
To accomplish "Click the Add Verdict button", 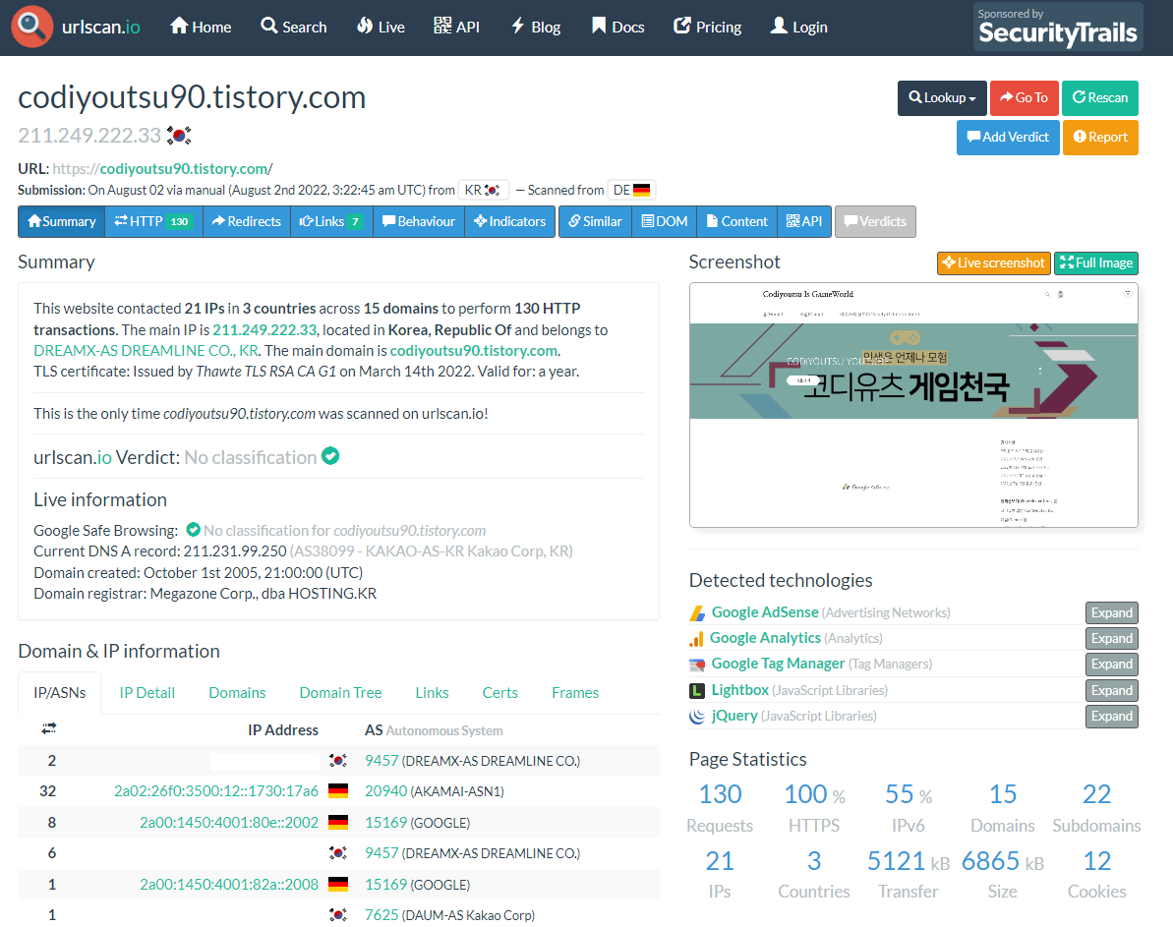I will pyautogui.click(x=1008, y=138).
